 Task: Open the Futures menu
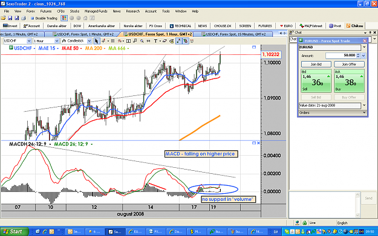click(x=46, y=11)
